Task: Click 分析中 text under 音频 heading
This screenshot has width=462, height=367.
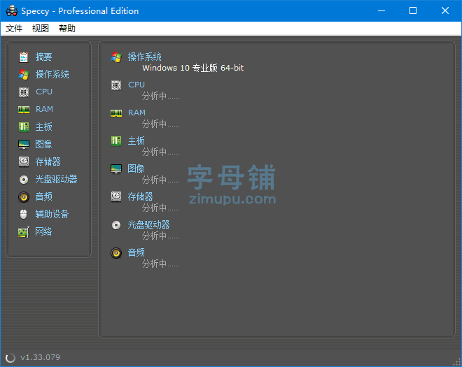Action: (160, 264)
